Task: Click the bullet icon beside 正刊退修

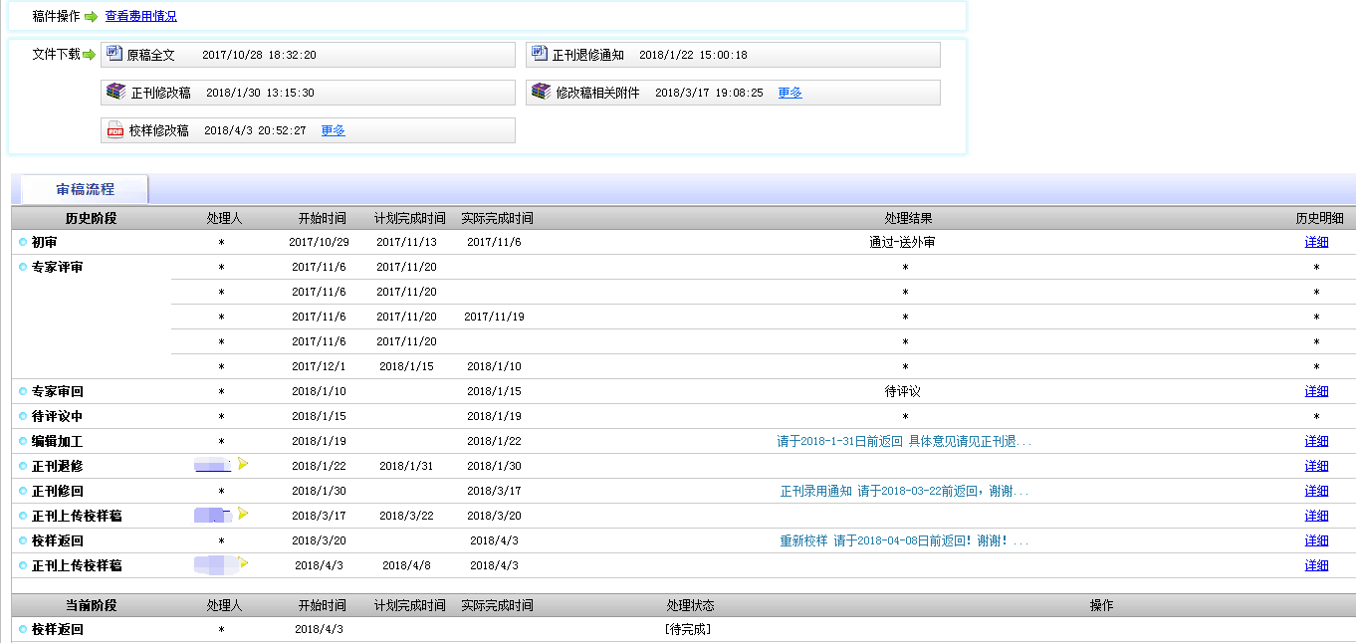Action: pyautogui.click(x=23, y=466)
